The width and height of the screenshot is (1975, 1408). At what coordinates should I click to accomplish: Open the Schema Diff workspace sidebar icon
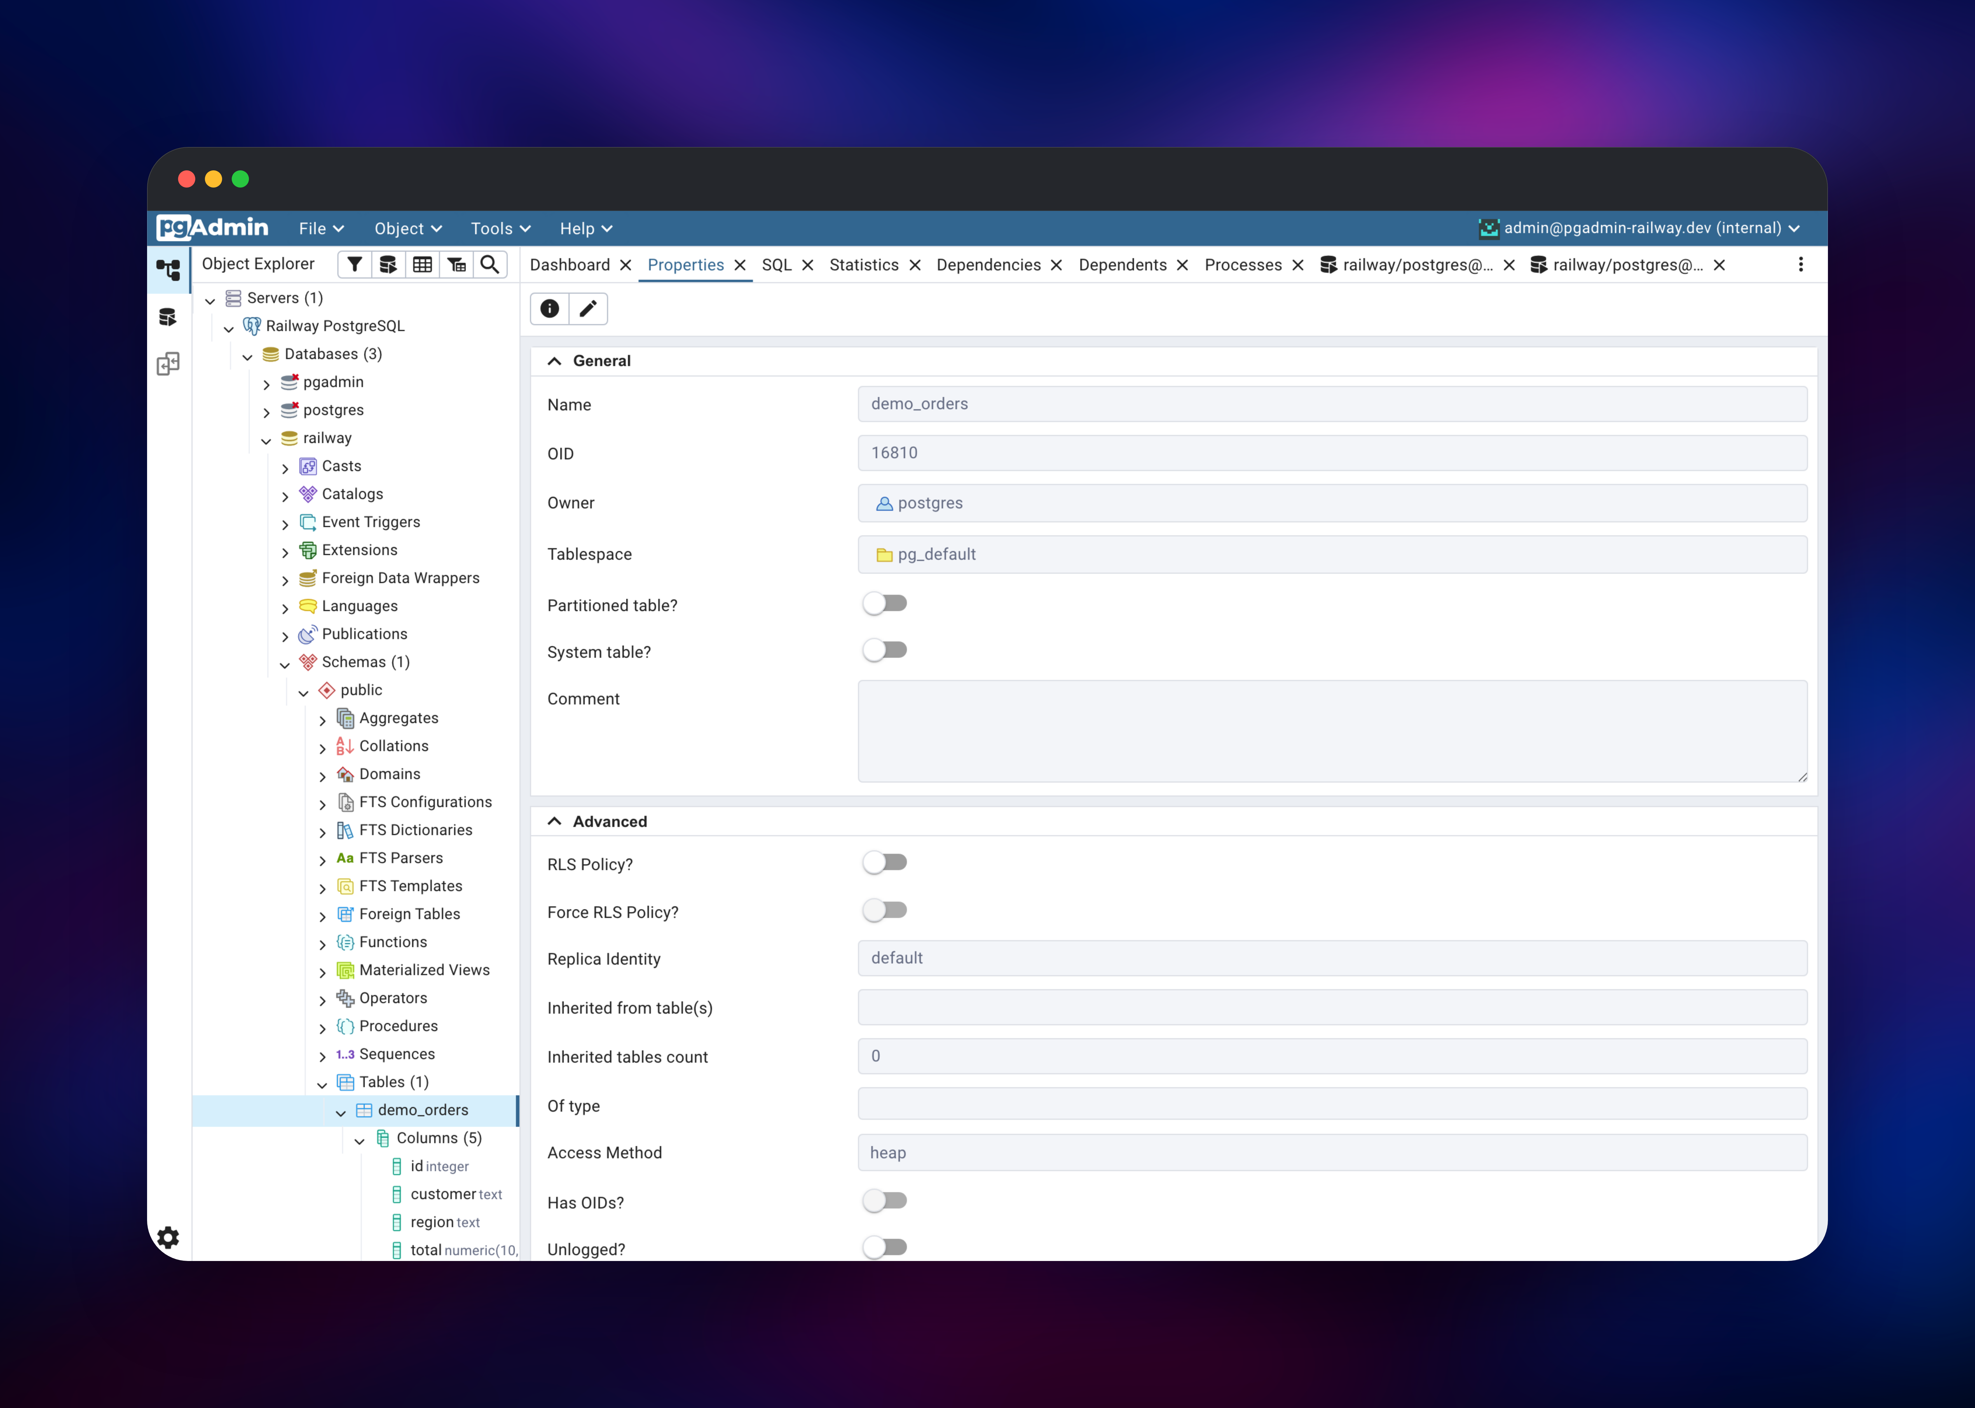[168, 363]
